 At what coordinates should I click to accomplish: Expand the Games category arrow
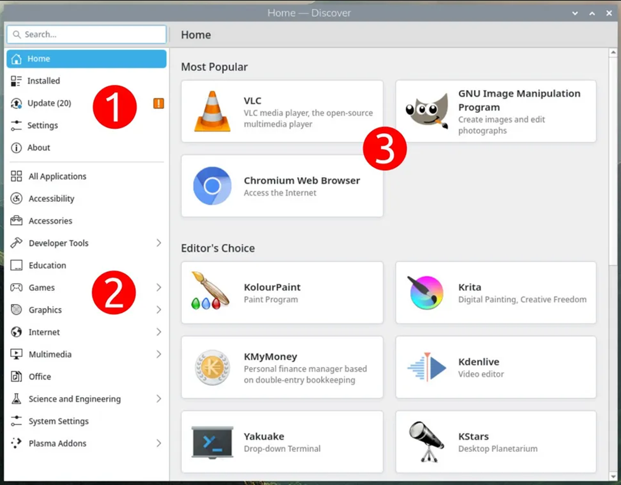coord(159,288)
